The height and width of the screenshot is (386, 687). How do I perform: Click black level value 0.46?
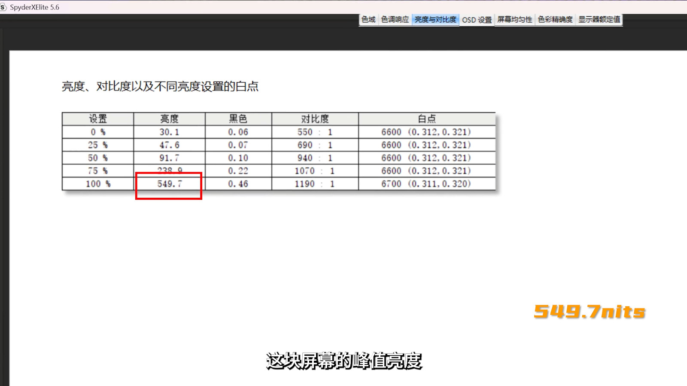[238, 184]
